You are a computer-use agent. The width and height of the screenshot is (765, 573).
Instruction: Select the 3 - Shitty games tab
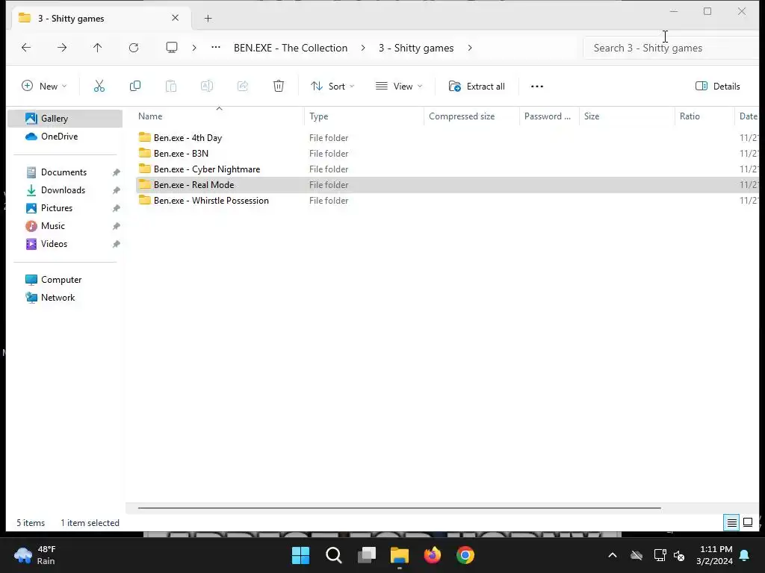(x=100, y=18)
